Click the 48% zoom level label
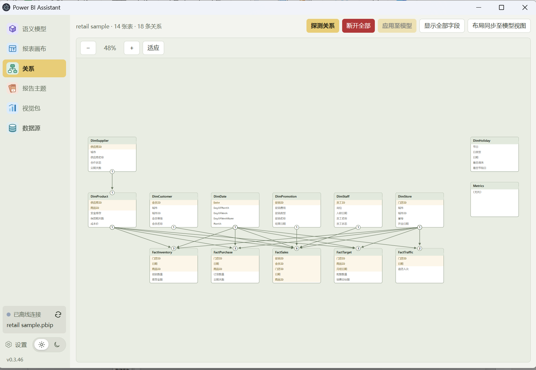 point(110,48)
